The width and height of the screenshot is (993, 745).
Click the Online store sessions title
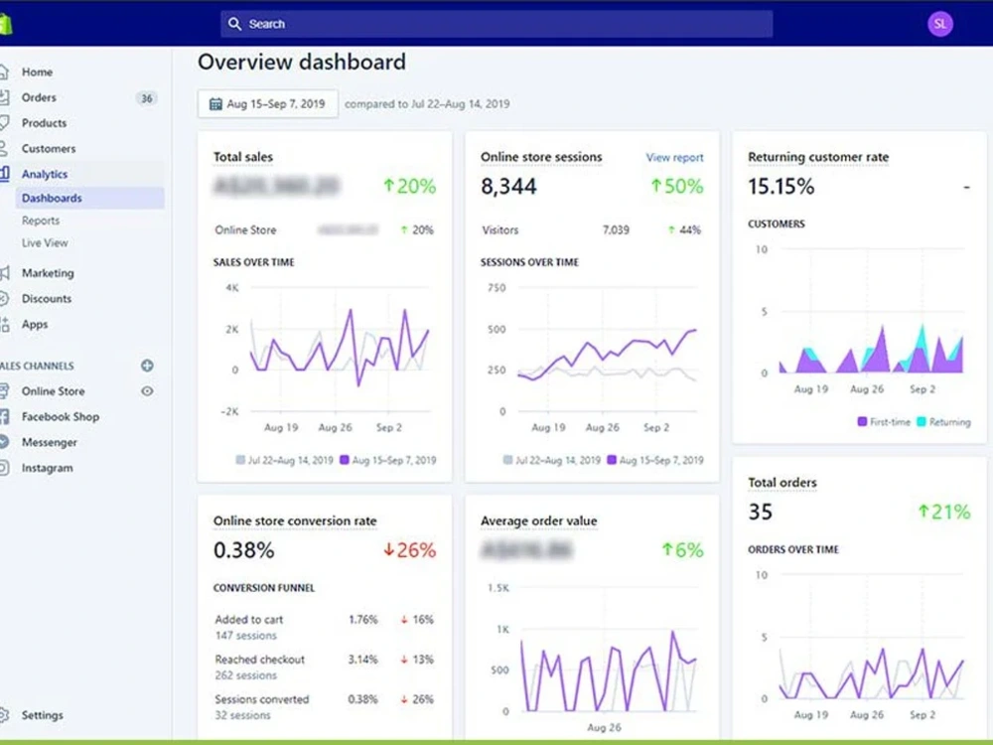[541, 157]
